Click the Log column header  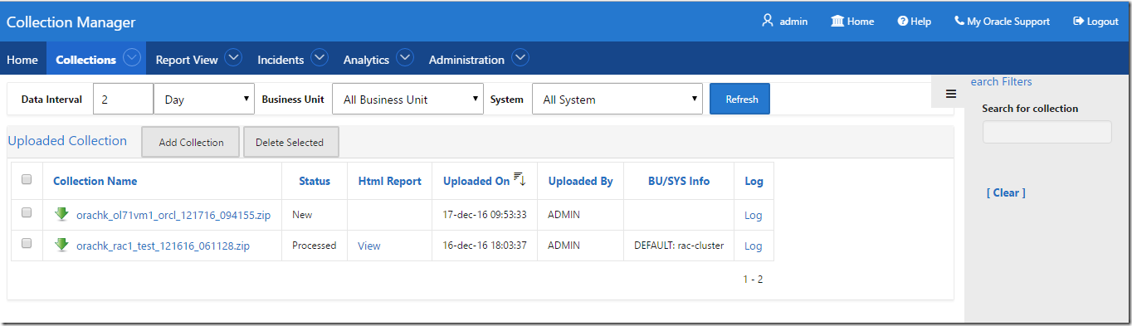[754, 181]
